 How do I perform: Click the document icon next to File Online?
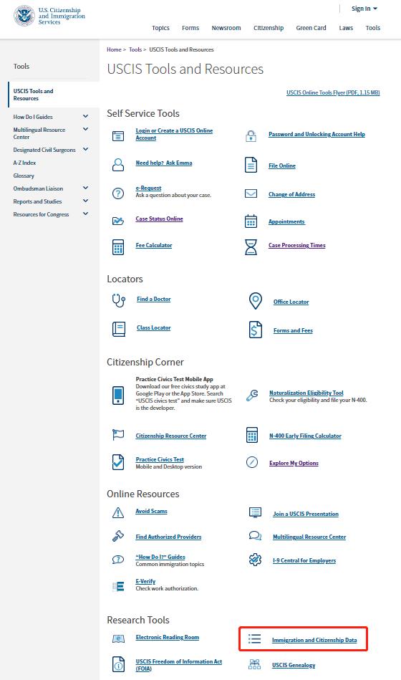point(251,166)
